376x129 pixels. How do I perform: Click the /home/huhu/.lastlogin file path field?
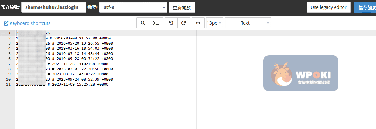[54, 7]
